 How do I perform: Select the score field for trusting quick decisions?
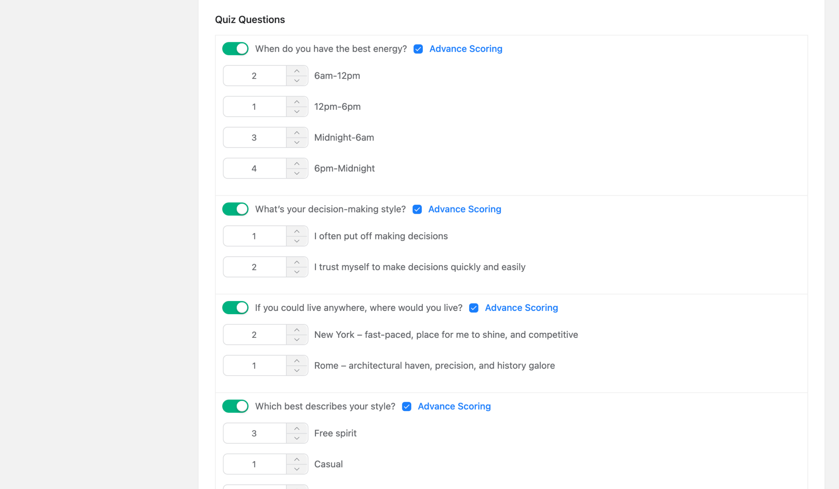pyautogui.click(x=254, y=267)
